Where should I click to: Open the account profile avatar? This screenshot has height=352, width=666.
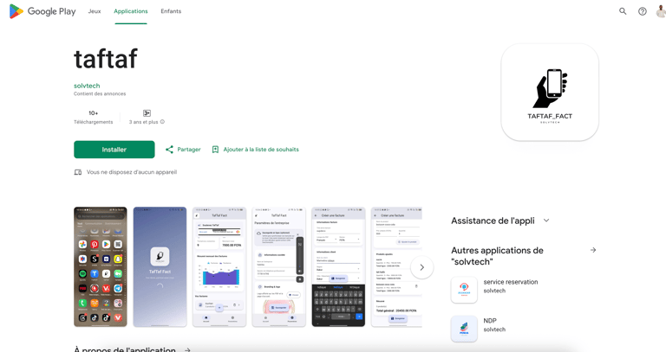[661, 11]
